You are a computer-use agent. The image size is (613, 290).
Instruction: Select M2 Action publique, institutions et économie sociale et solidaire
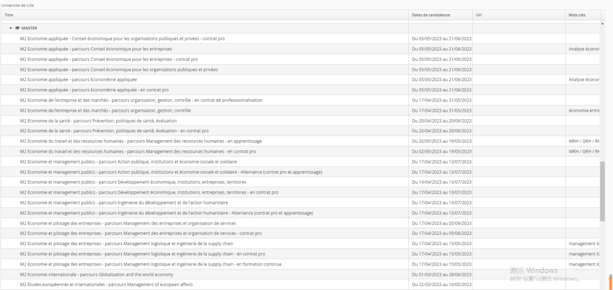(129, 162)
